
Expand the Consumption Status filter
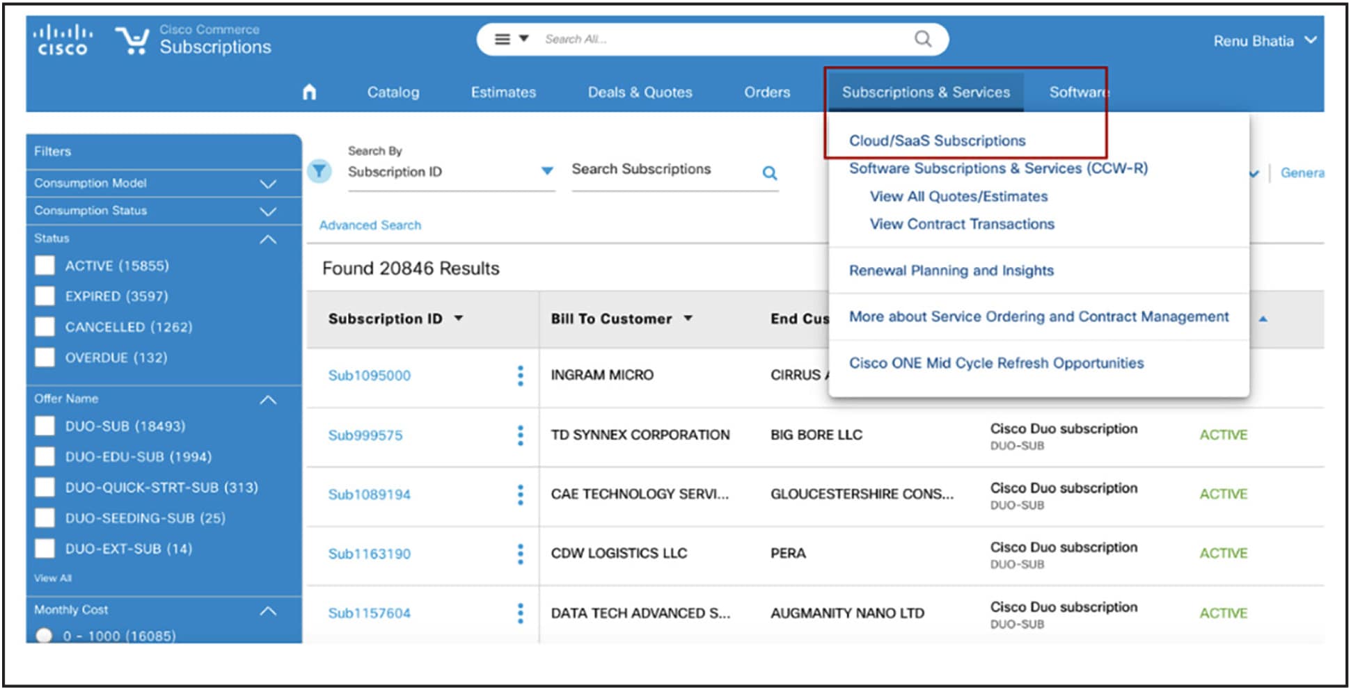[x=268, y=211]
